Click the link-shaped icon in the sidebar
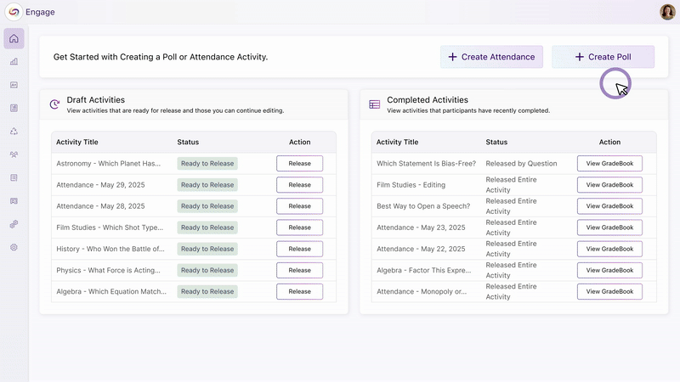Viewport: 680px width, 382px height. coord(14,224)
